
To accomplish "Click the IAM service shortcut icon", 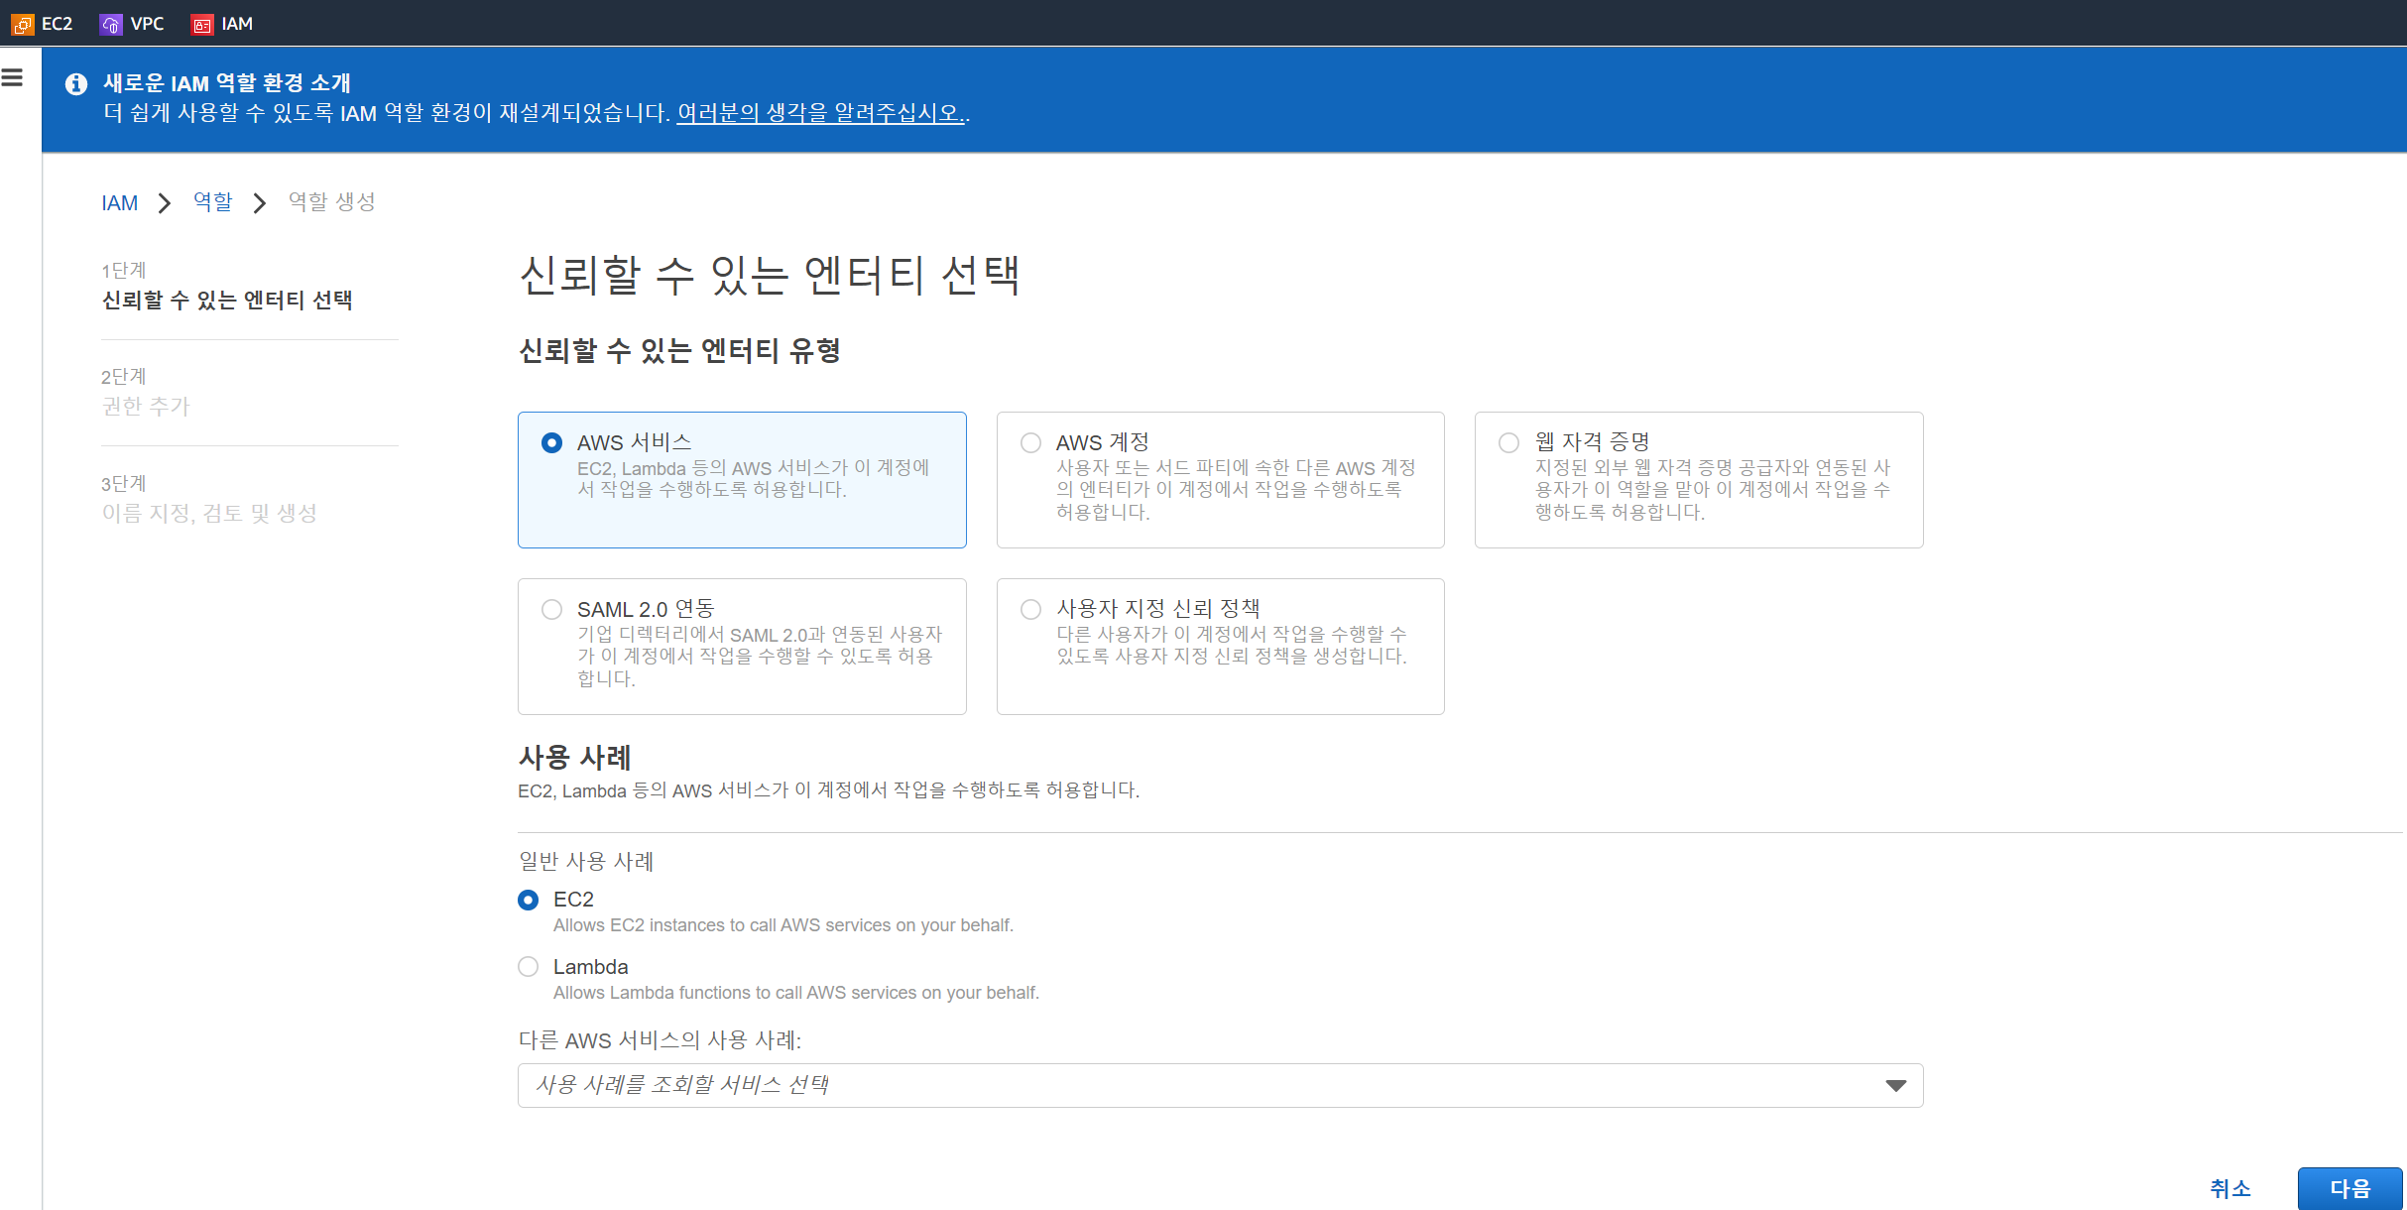I will (x=202, y=24).
